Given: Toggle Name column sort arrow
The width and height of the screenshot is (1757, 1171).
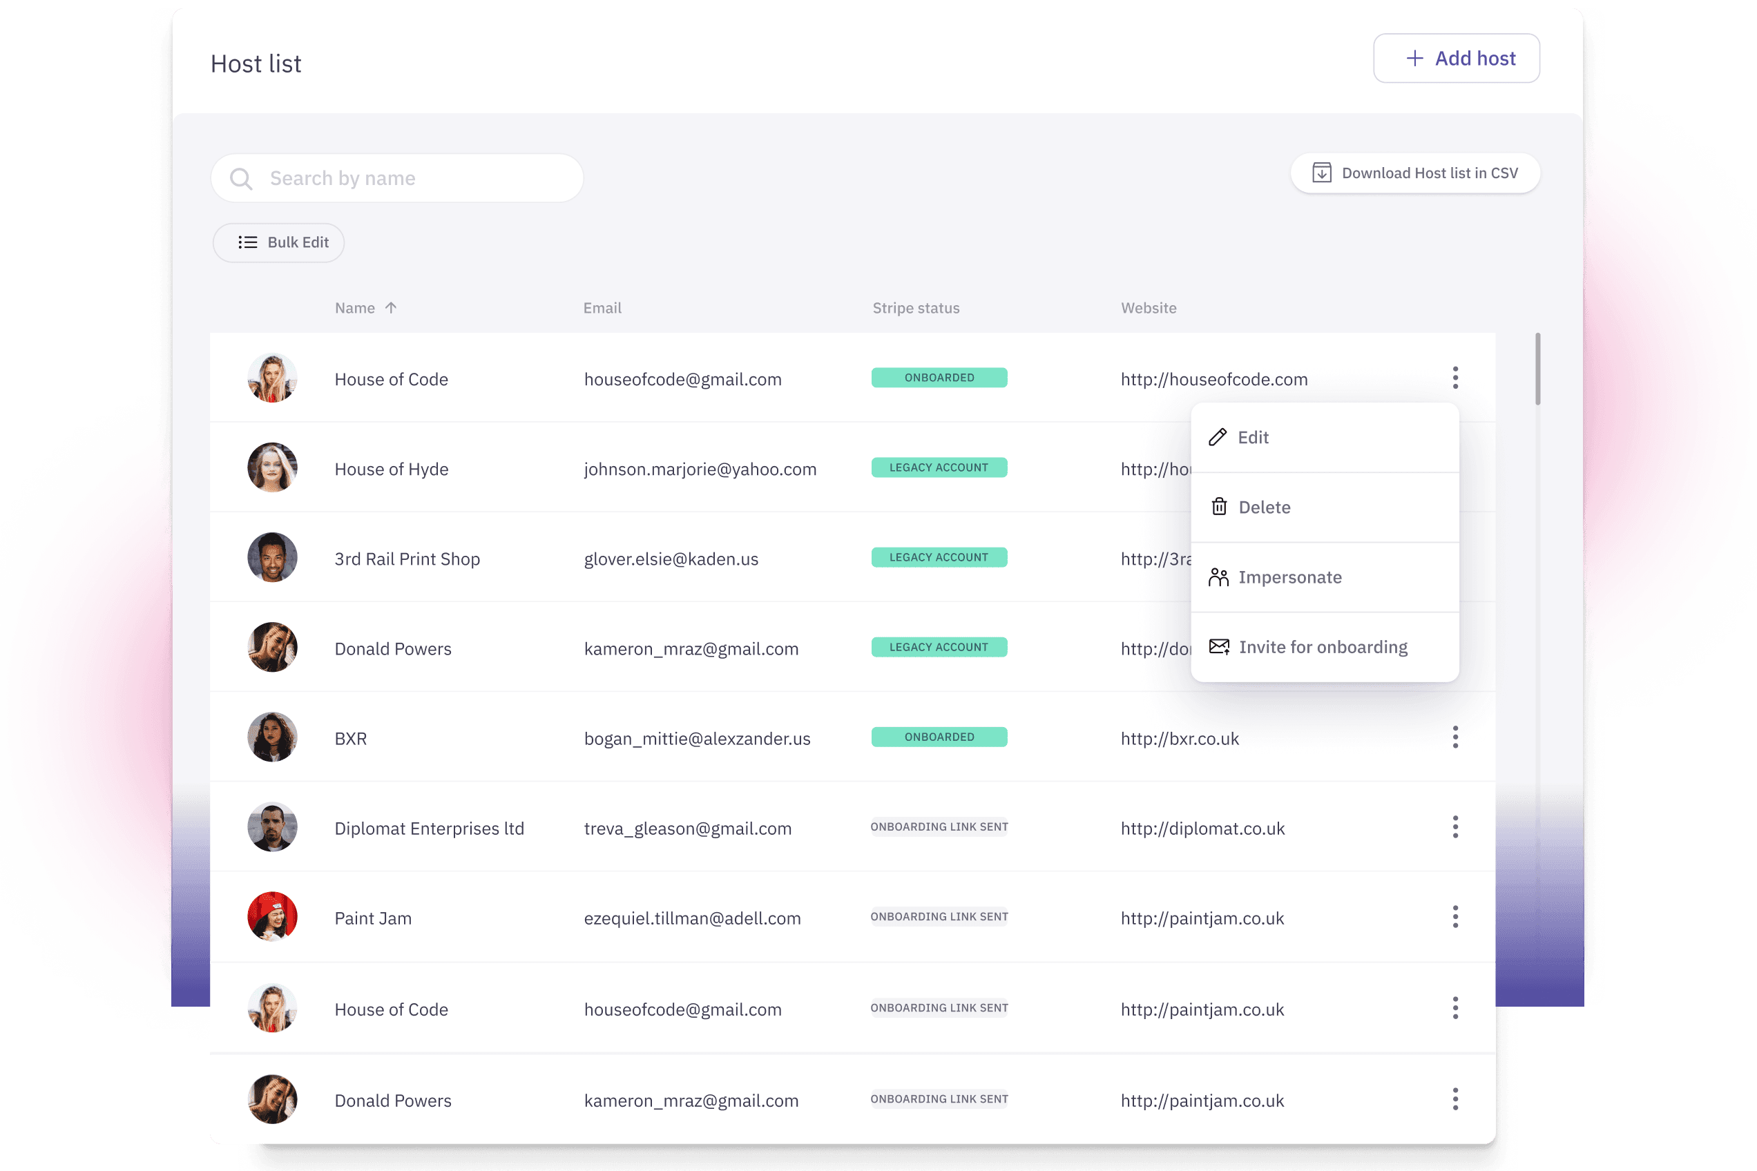Looking at the screenshot, I should (391, 308).
